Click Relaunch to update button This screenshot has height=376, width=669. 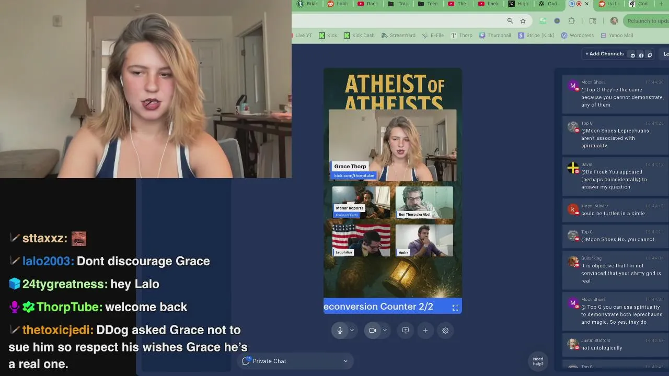coord(646,21)
